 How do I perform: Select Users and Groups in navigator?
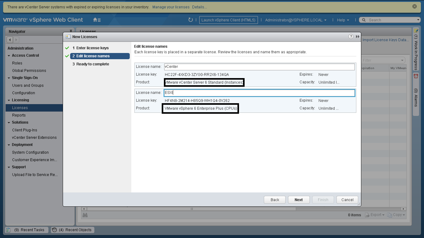click(x=28, y=86)
